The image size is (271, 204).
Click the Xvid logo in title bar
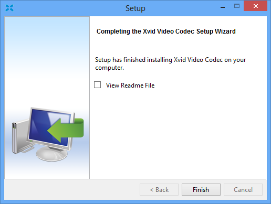9,8
